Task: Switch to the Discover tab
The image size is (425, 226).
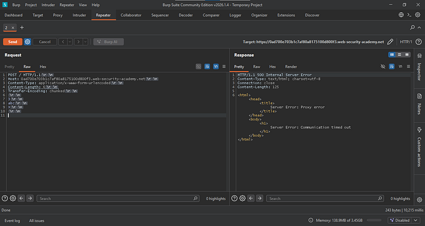Action: pyautogui.click(x=312, y=15)
